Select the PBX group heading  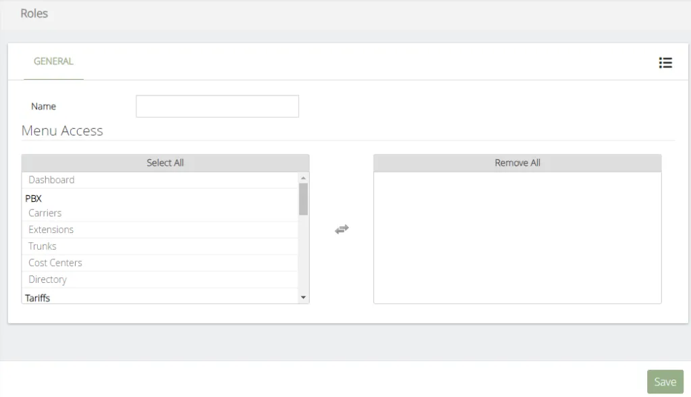click(x=34, y=198)
